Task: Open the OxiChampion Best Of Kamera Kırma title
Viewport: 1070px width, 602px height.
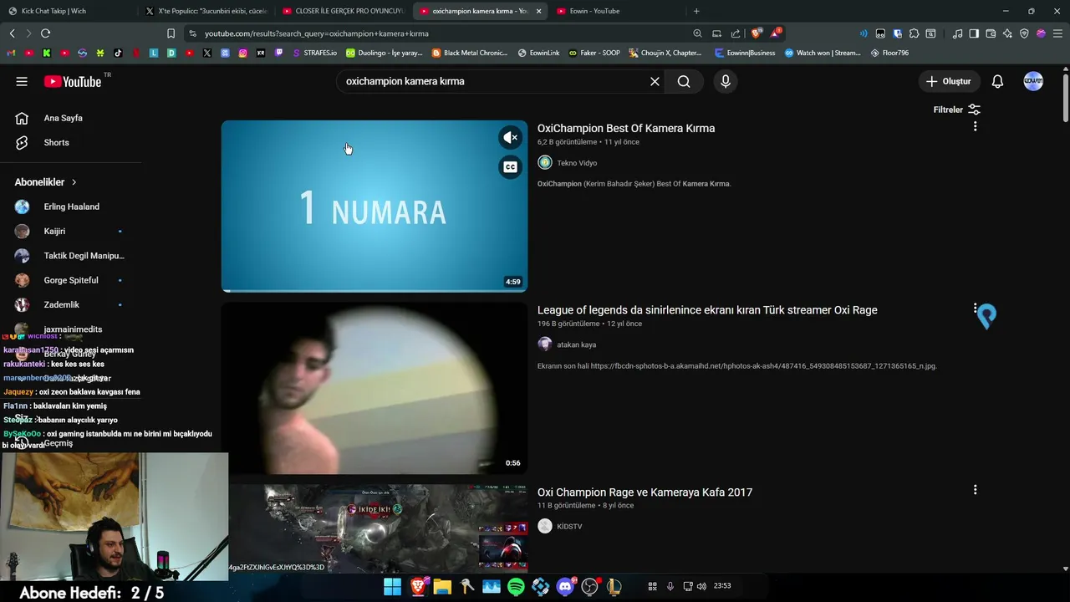Action: click(x=626, y=128)
